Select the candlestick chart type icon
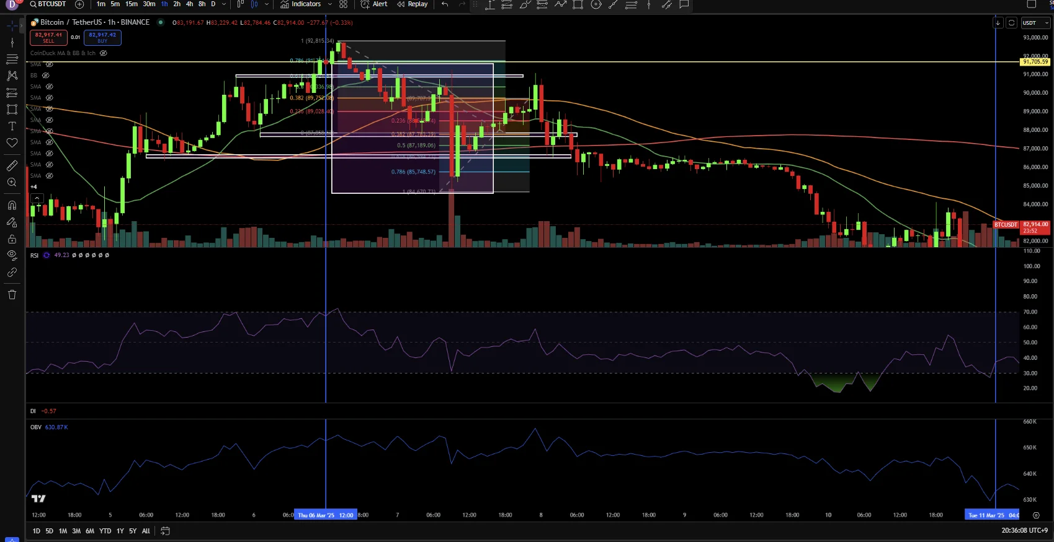 tap(254, 4)
